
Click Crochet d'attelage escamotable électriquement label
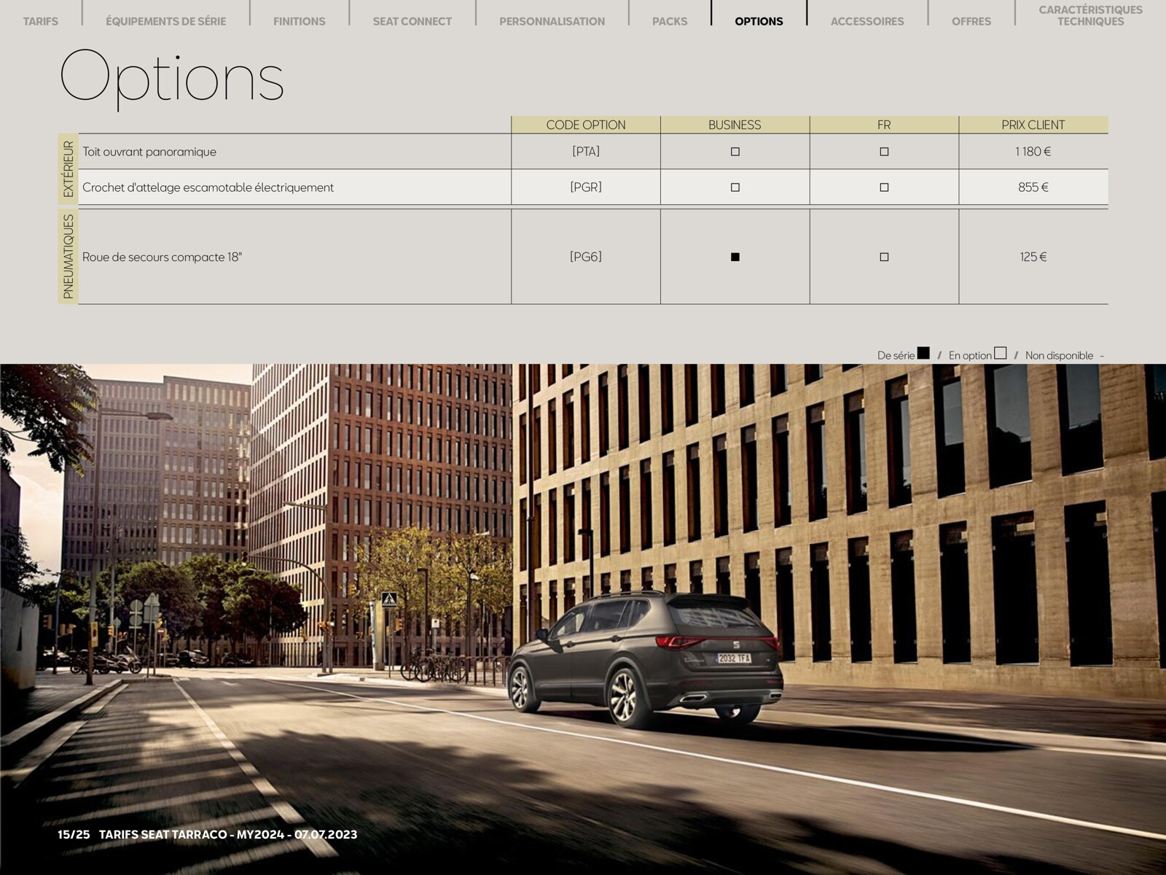pos(208,187)
